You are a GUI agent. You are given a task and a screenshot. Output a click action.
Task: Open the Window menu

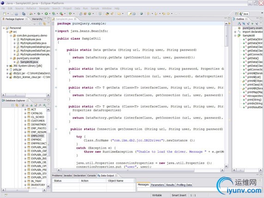click(x=107, y=8)
